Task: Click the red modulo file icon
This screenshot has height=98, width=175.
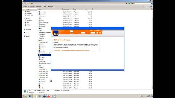Action: [39, 45]
